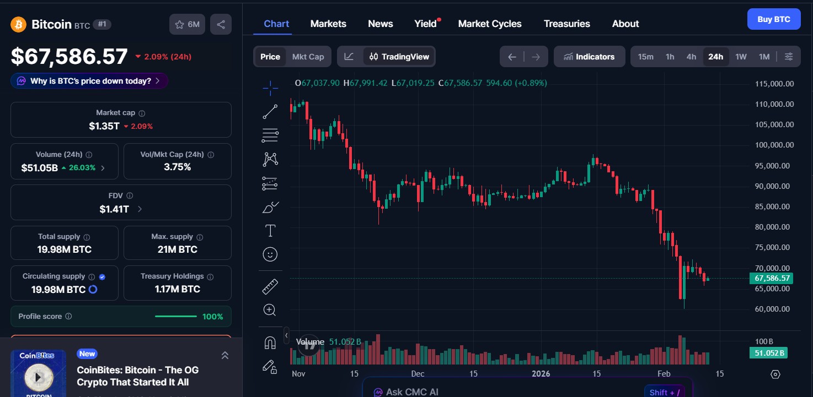
Task: Select the XABCD pattern tool
Action: (x=270, y=159)
